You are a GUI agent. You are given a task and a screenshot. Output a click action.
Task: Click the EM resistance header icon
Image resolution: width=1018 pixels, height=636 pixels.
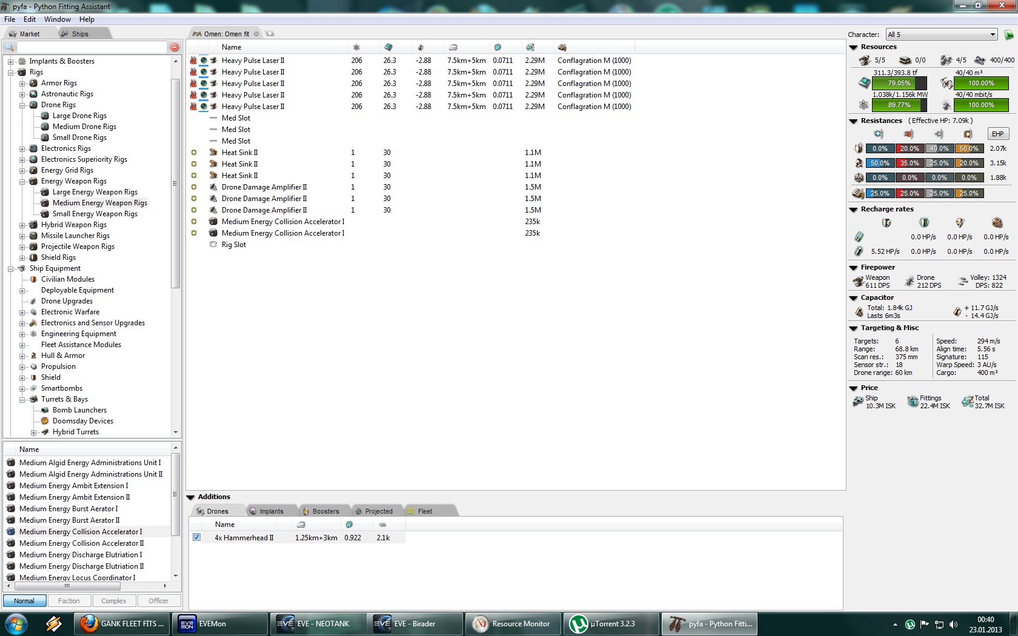pos(879,134)
